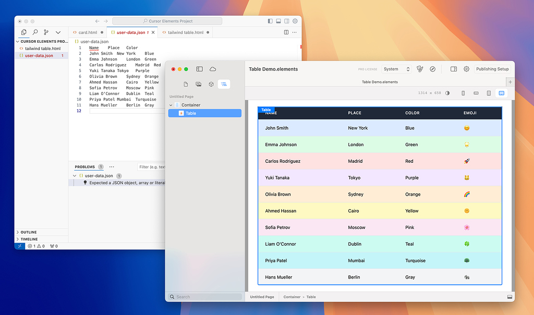Switch preview to tablet size
534x315 pixels.
tap(488, 92)
